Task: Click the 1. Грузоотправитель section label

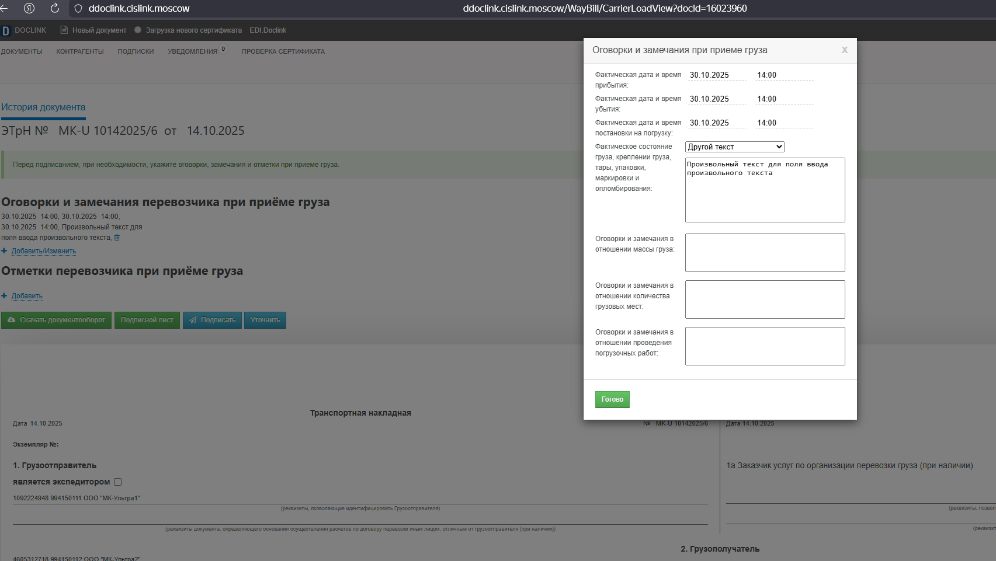Action: (x=54, y=465)
